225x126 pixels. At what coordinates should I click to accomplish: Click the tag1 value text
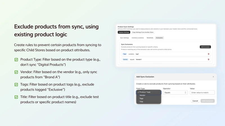click(x=137, y=54)
